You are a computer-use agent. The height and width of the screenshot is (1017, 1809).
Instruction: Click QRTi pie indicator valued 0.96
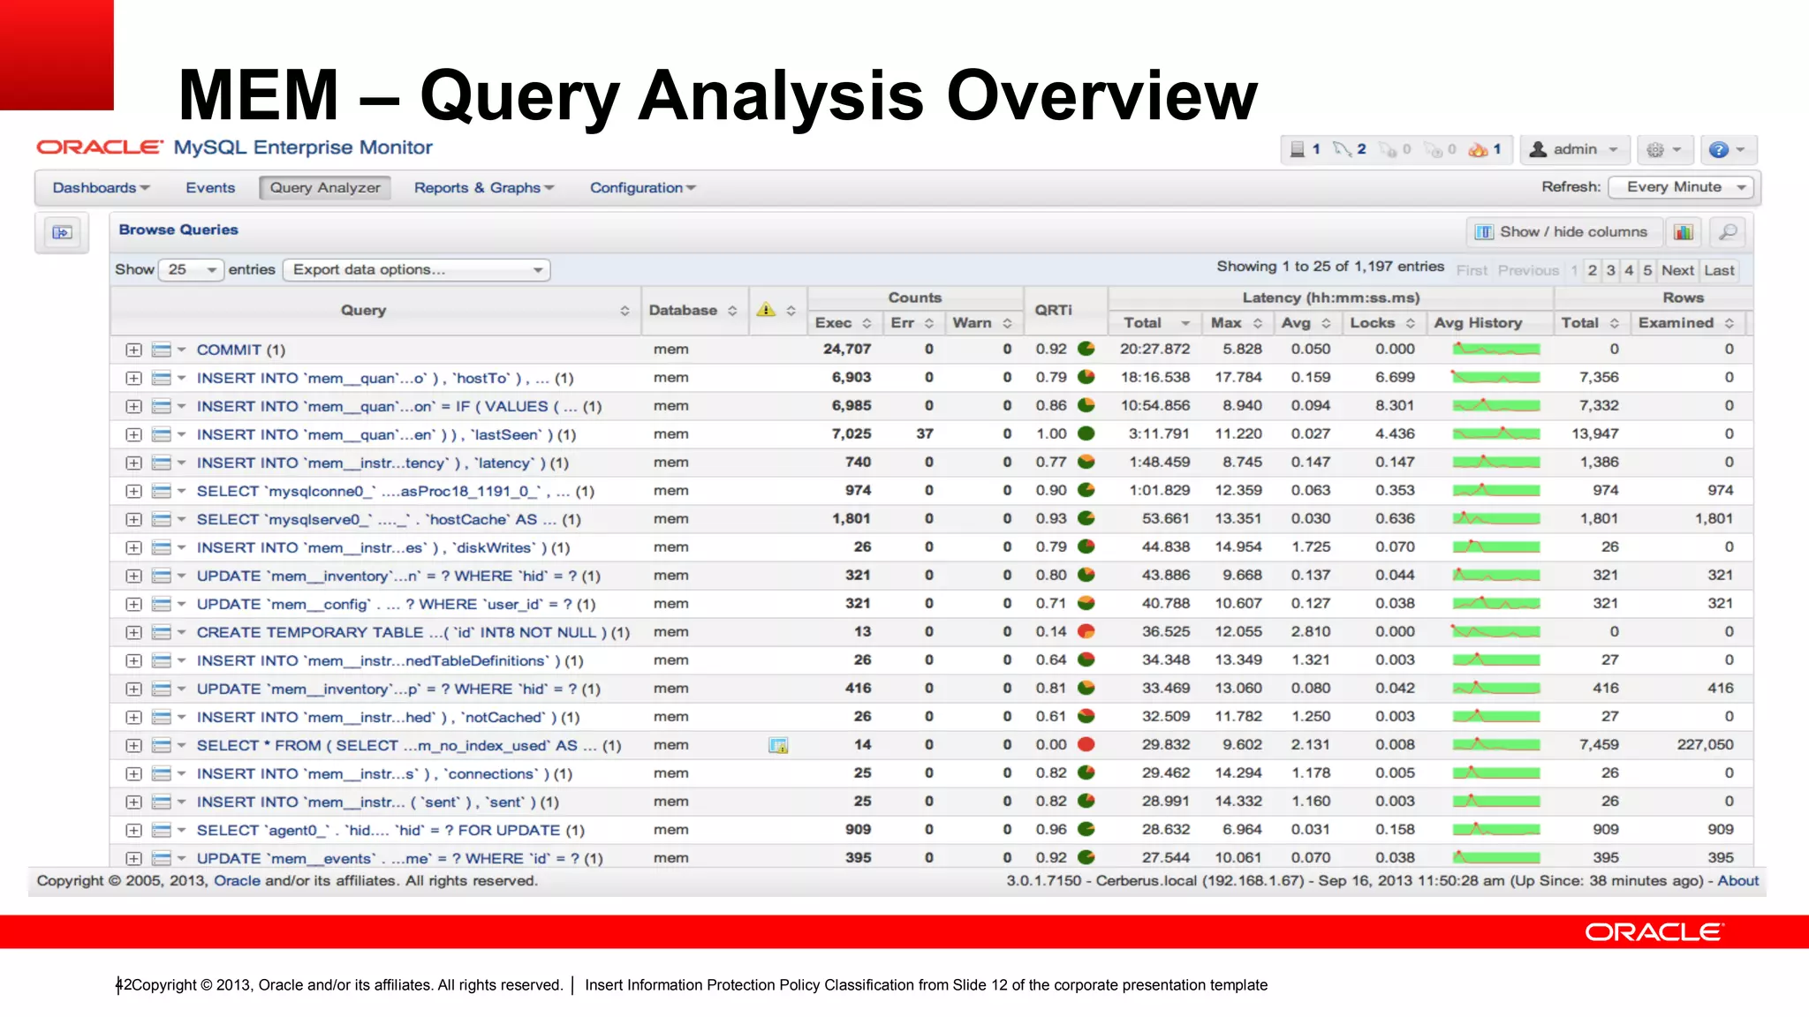coord(1086,829)
